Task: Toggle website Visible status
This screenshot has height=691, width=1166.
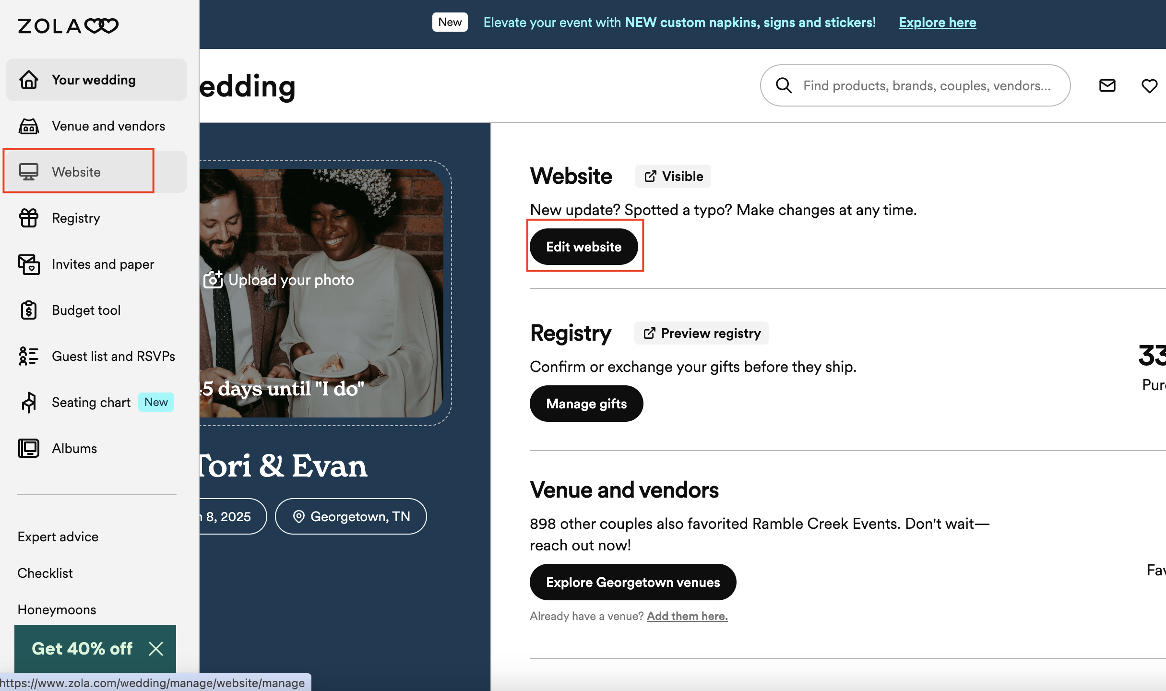Action: 674,175
